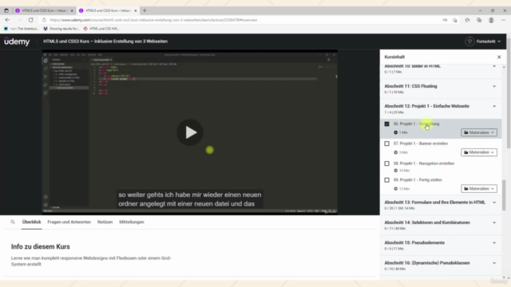The image size is (511, 287).
Task: Expand Abschnitt 15 Pseudoelemente
Action: pos(494,242)
